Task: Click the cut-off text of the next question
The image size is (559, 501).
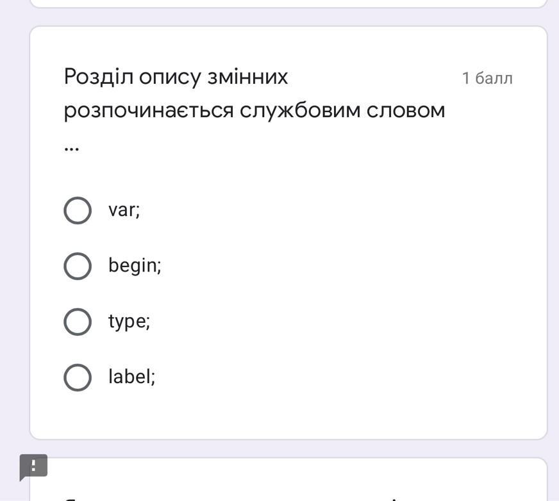Action: coord(231,499)
